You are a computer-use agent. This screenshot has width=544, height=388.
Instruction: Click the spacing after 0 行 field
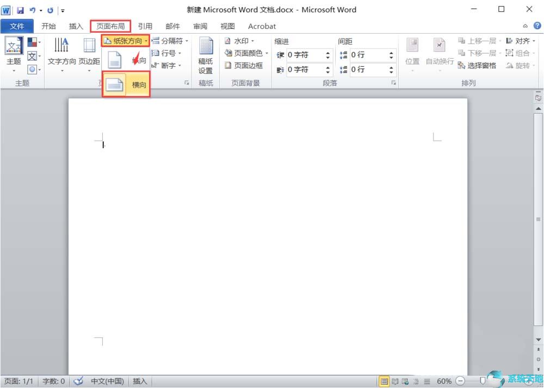(368, 70)
